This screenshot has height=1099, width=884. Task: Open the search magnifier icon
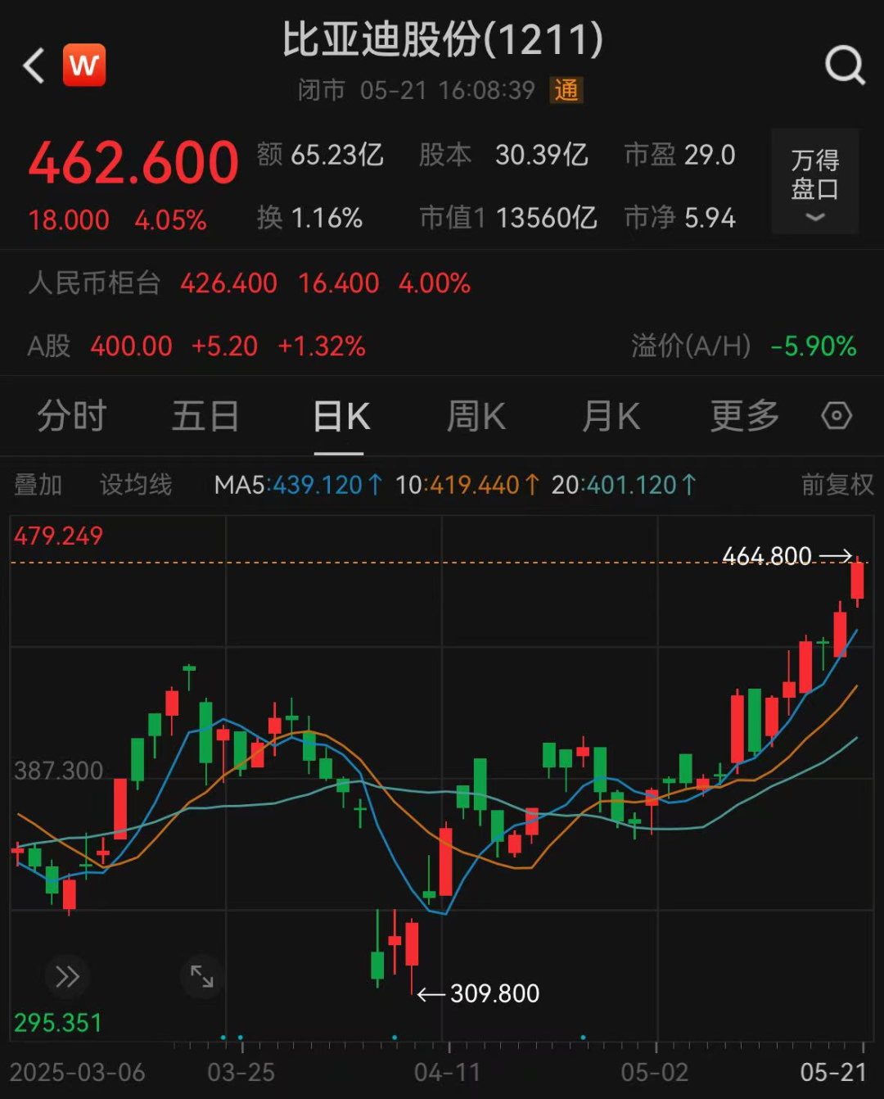845,65
